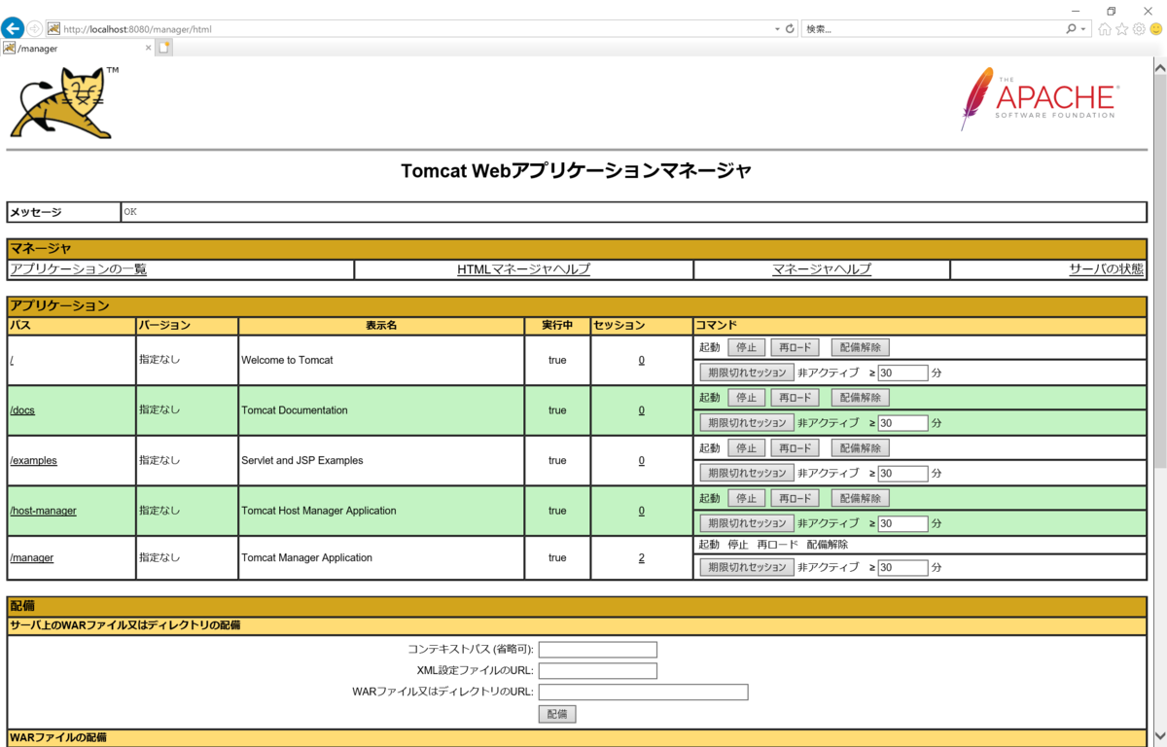Click idle minutes field in /host-manager row
Screen dimensions: 1167x747
pos(902,523)
